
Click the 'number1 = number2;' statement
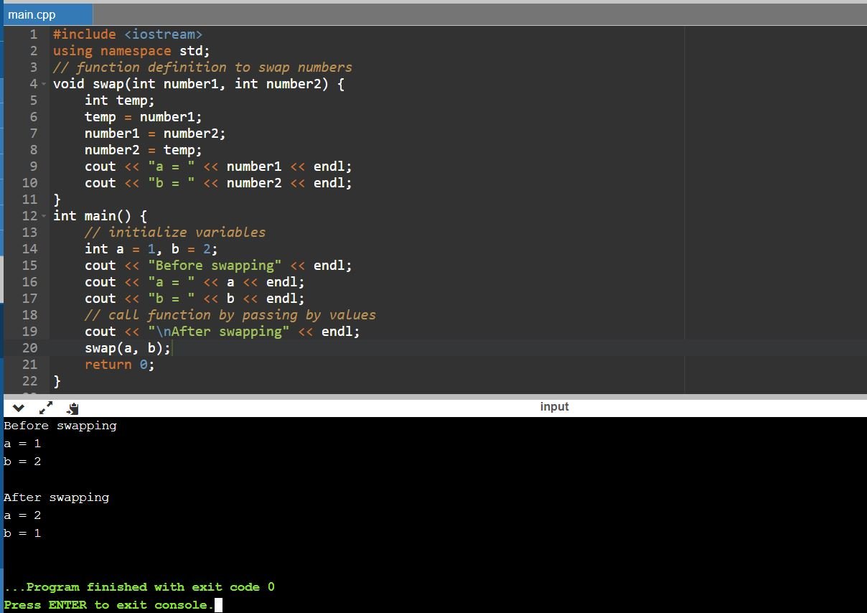pyautogui.click(x=155, y=134)
